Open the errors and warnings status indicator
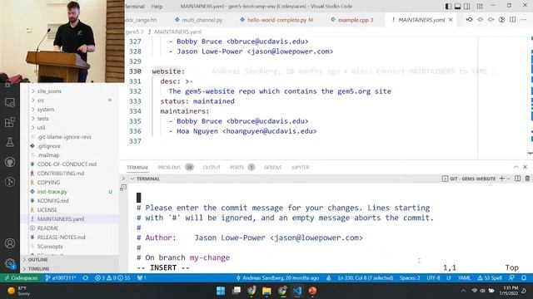This screenshot has height=299, width=533. pyautogui.click(x=112, y=278)
